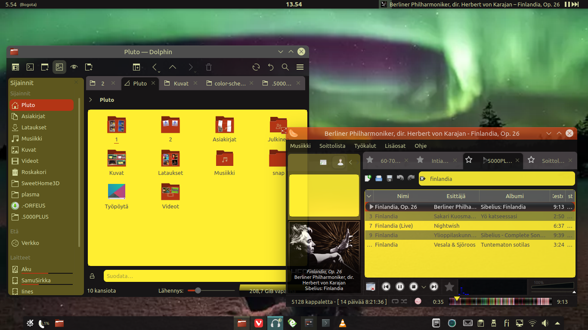Click save playlist floppy icon in Clementine

coord(390,178)
